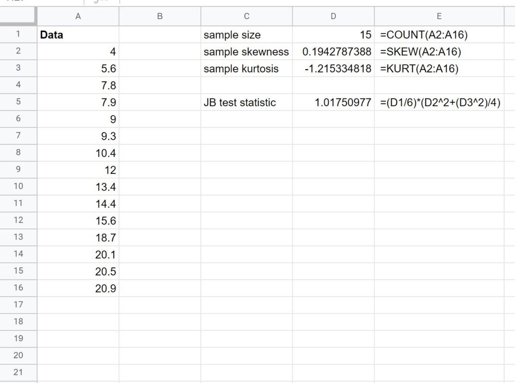515x383 pixels.
Task: Select row 1 header
Action: click(x=18, y=34)
